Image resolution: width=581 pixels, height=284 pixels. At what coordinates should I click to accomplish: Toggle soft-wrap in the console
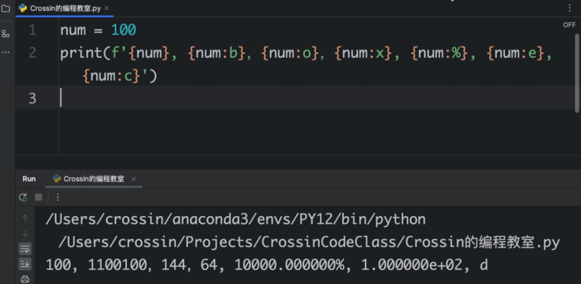click(25, 249)
